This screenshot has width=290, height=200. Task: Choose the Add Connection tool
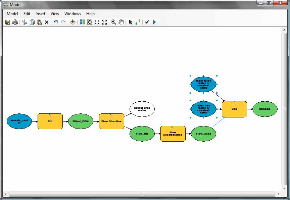pos(138,22)
